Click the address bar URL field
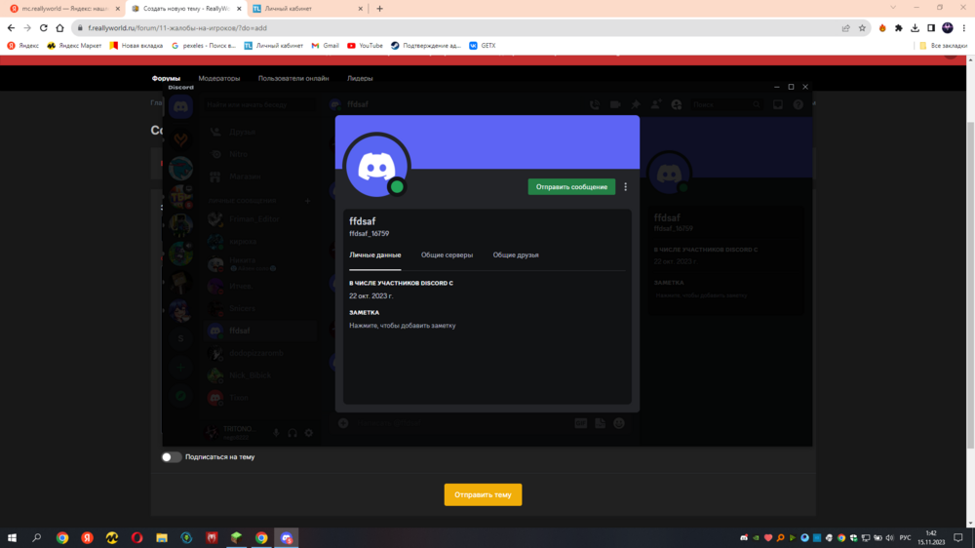Viewport: 975px width, 548px height. click(x=460, y=28)
